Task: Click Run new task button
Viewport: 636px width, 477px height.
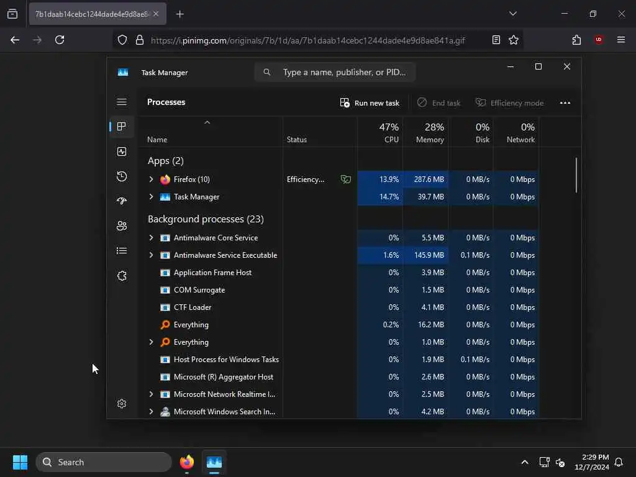Action: pos(370,103)
